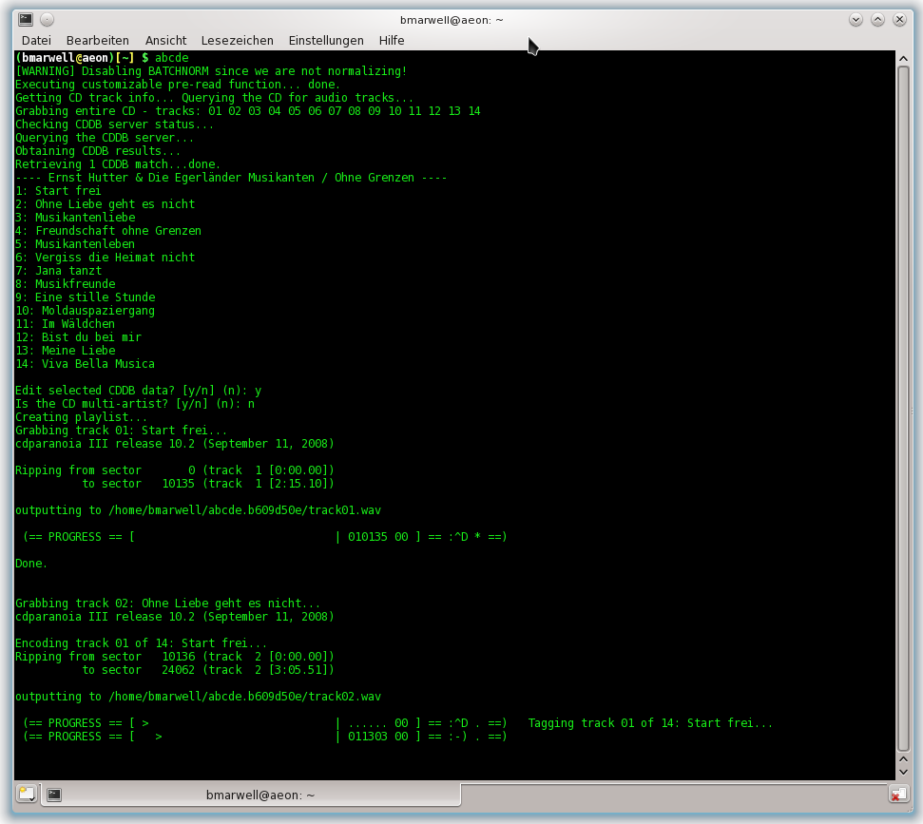Click the 'Obtaining CDDB results...' line
The image size is (923, 824).
pyautogui.click(x=98, y=151)
